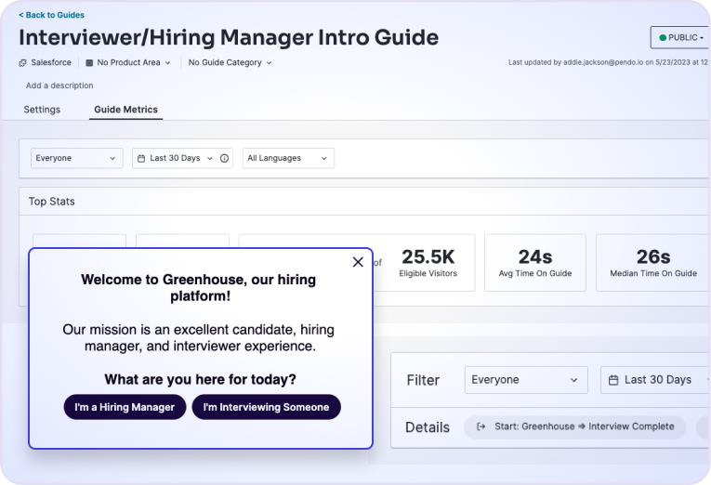
Task: Go back via Back to Guides link
Action: coord(51,15)
